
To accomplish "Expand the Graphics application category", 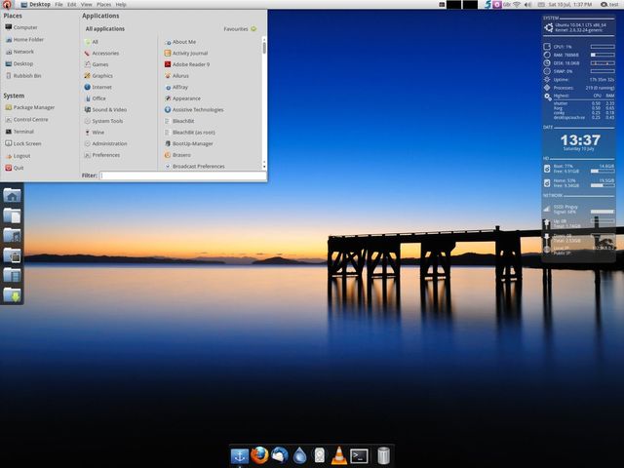I will [102, 75].
